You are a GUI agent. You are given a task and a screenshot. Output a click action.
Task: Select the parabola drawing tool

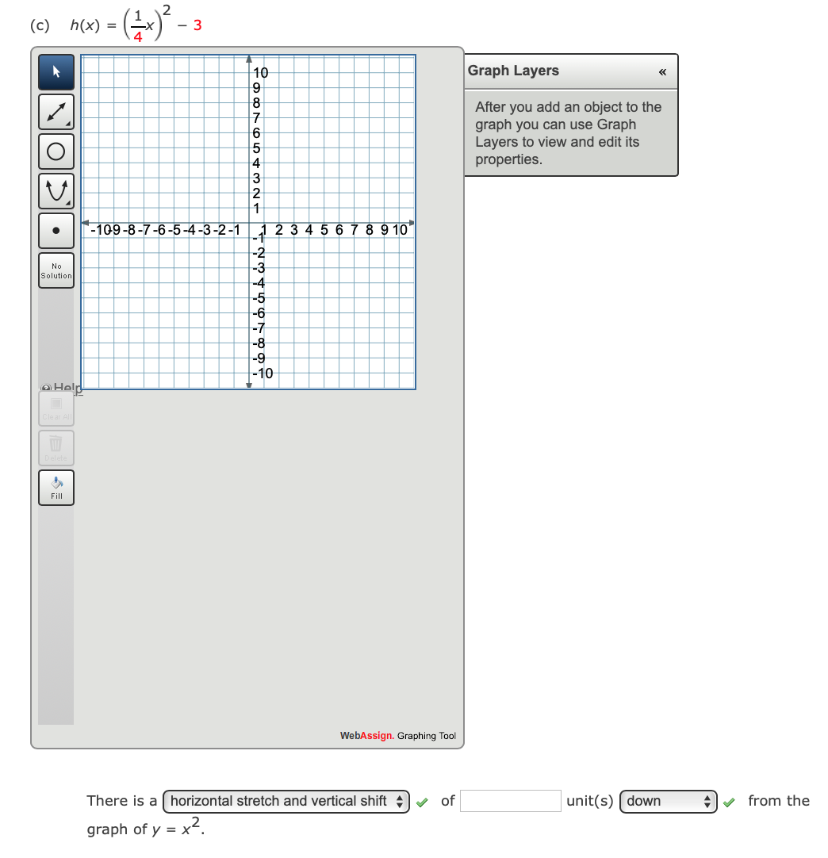[x=56, y=191]
